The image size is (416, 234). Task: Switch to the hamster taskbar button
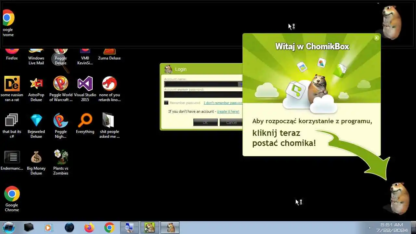coord(170,227)
